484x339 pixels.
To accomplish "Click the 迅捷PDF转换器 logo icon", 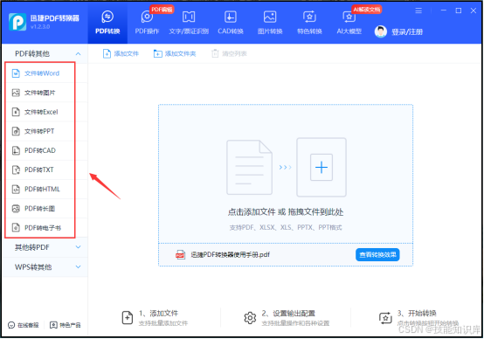I will pos(17,22).
